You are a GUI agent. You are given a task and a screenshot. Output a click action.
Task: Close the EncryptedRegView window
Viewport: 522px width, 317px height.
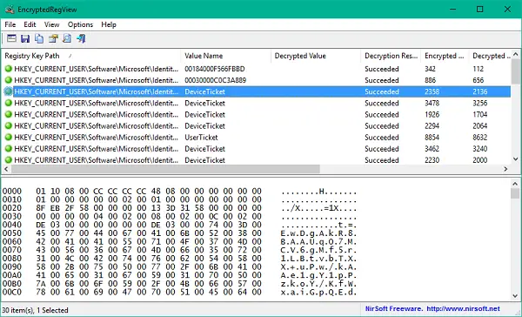(507, 9)
